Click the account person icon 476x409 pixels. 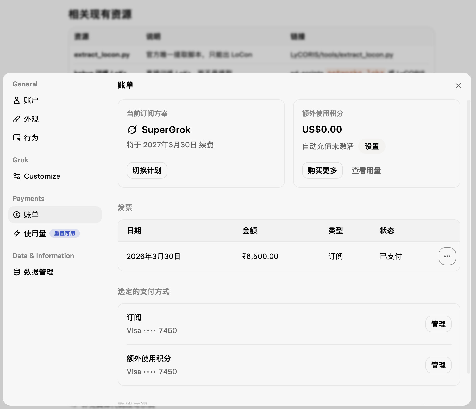17,100
